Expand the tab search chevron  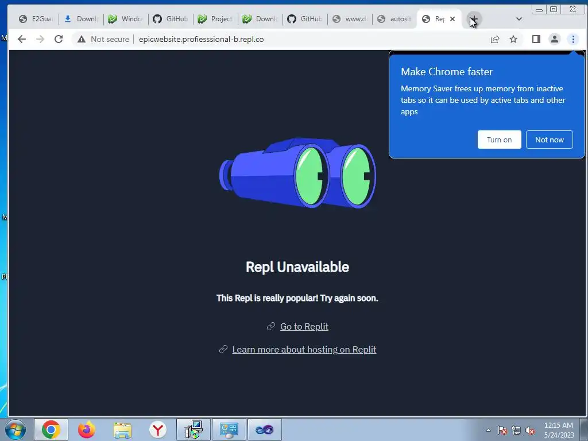click(x=519, y=19)
